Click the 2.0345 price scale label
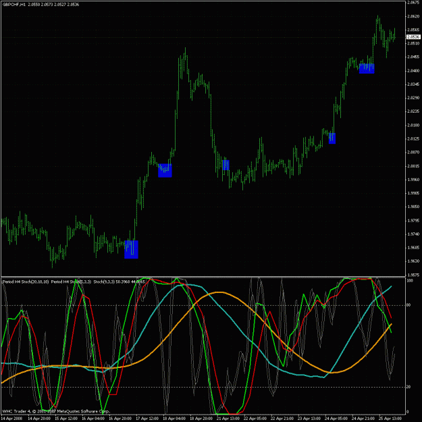 click(x=413, y=84)
